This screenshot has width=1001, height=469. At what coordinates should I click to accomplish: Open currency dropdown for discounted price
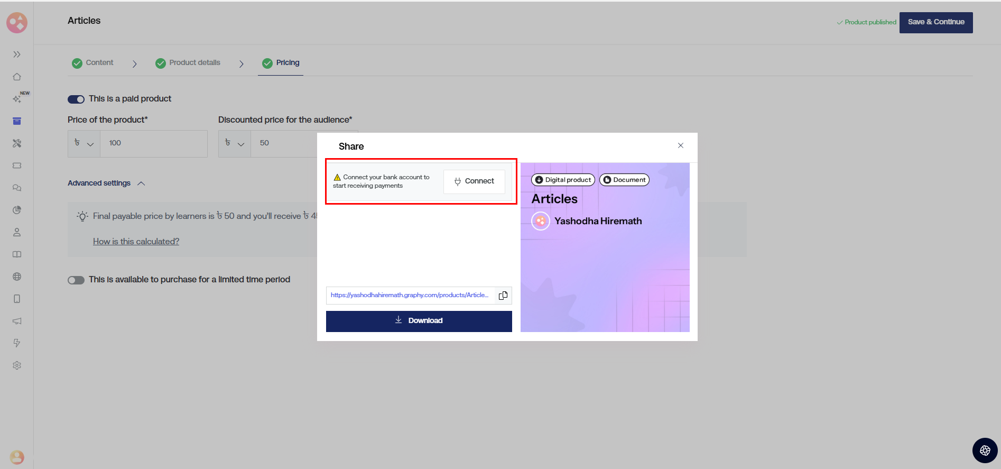(x=235, y=144)
